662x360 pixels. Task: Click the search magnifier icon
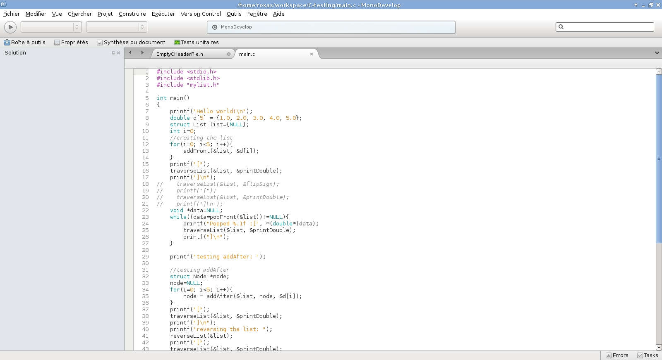click(561, 27)
